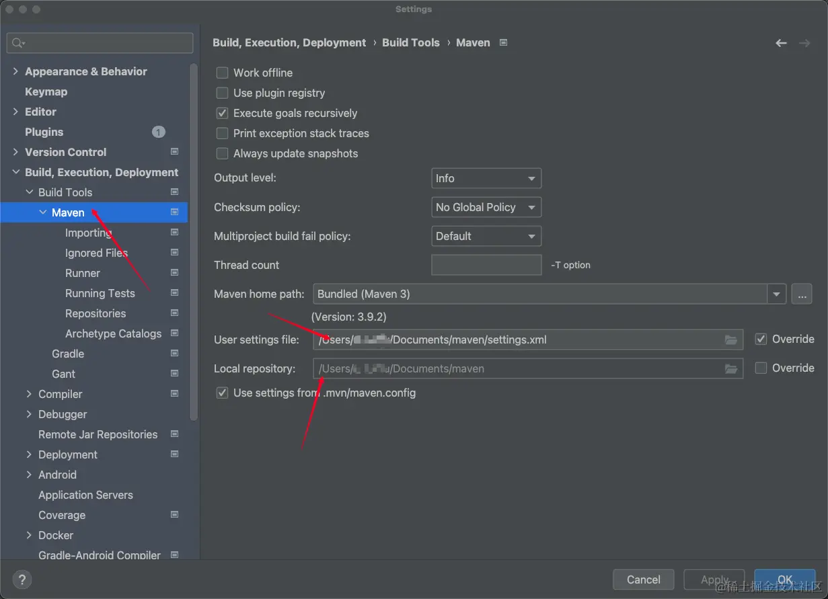Viewport: 828px width, 599px height.
Task: Check Override for Local repository
Action: pos(761,368)
